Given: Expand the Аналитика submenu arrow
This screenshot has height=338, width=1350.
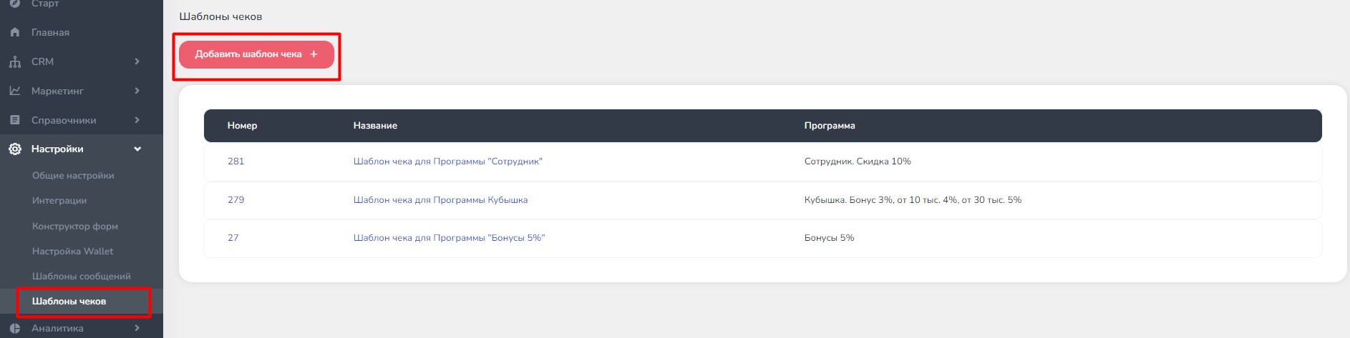Looking at the screenshot, I should pos(137,329).
